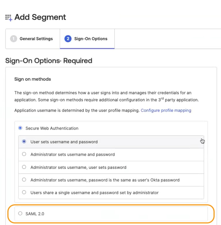Click the Sign-On Options Required heading
Viewport: 221px width, 225px height.
coord(49,61)
